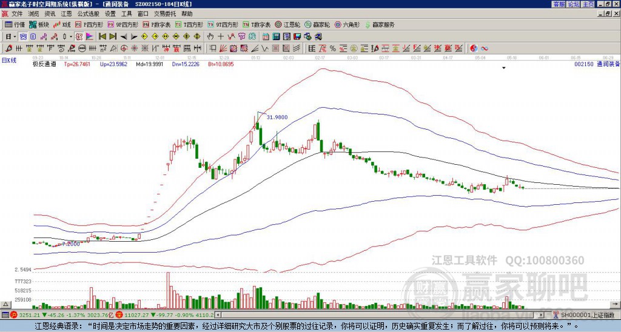
Task: Select the crosshair plus tool
Action: [221, 37]
